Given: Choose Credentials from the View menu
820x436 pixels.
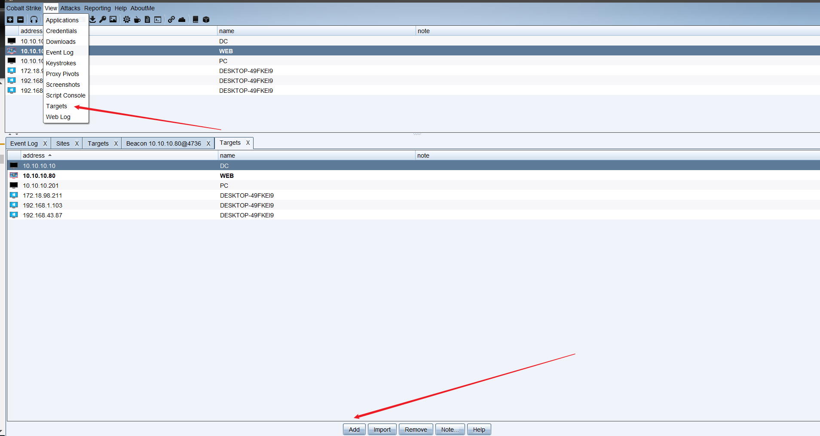Looking at the screenshot, I should coord(66,31).
